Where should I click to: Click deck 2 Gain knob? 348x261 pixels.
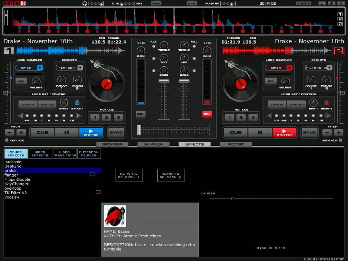[x=207, y=50]
